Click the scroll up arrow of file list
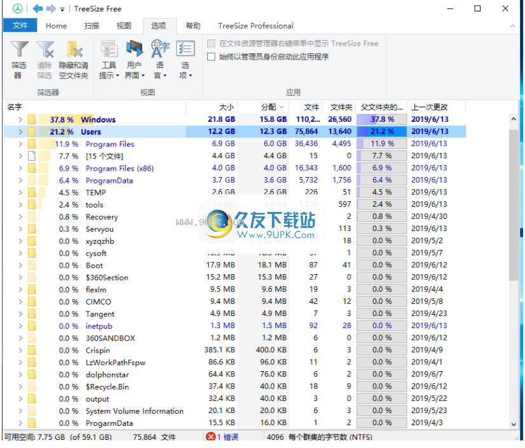525x448 pixels. point(514,119)
